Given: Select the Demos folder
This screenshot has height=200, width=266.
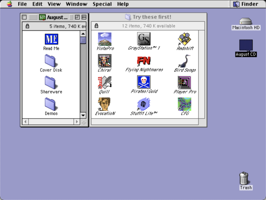Looking at the screenshot, I should 51,104.
